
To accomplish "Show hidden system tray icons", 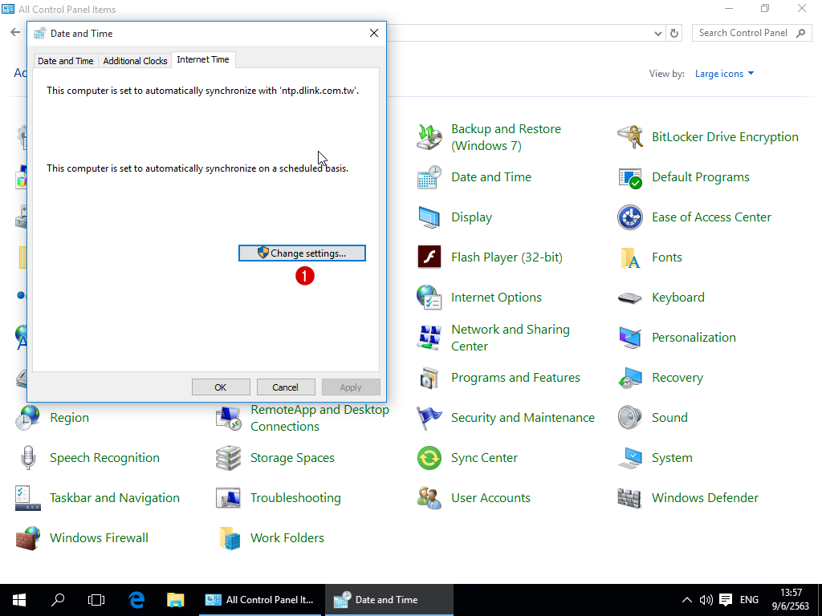I will click(686, 599).
